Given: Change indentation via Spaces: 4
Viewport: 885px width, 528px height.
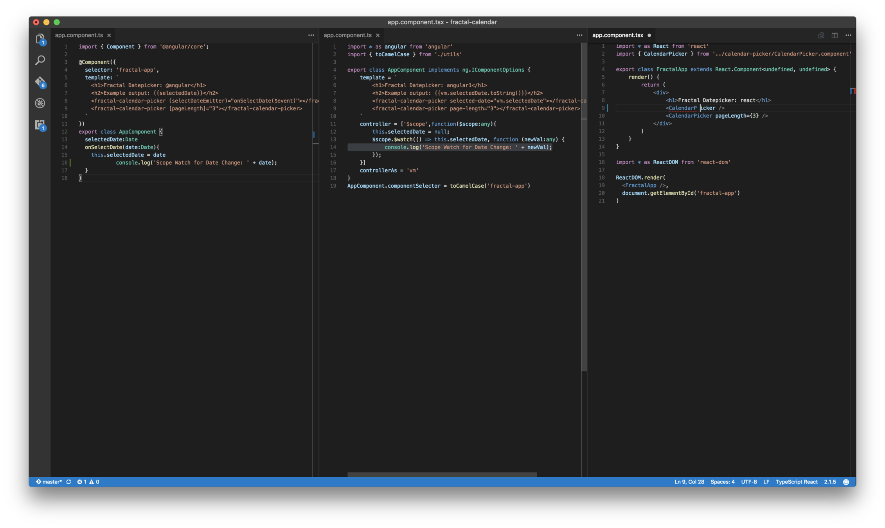Looking at the screenshot, I should (x=722, y=482).
